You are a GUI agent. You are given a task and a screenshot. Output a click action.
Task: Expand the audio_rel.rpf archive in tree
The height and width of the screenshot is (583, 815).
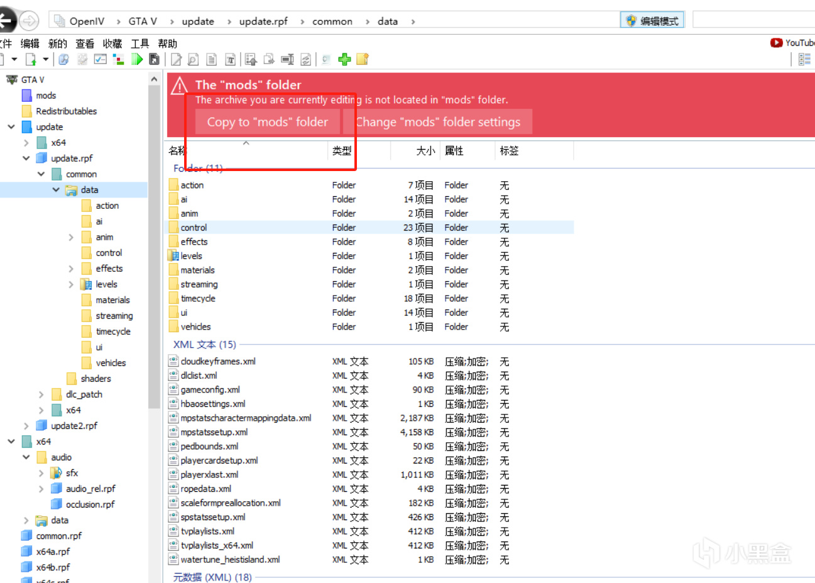[41, 489]
